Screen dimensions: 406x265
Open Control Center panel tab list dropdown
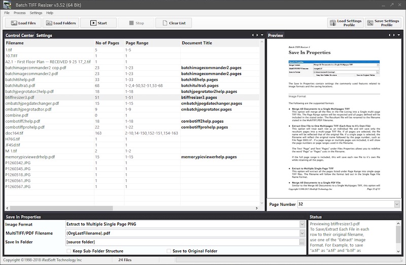262,35
